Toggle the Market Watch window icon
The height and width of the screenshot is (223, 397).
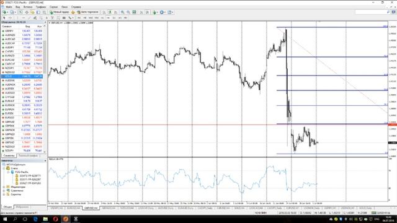(x=20, y=12)
